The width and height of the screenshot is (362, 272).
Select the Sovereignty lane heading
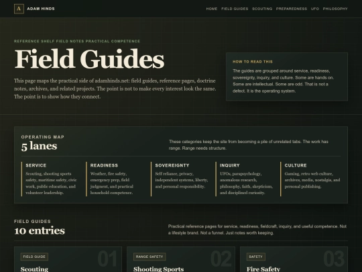172,165
